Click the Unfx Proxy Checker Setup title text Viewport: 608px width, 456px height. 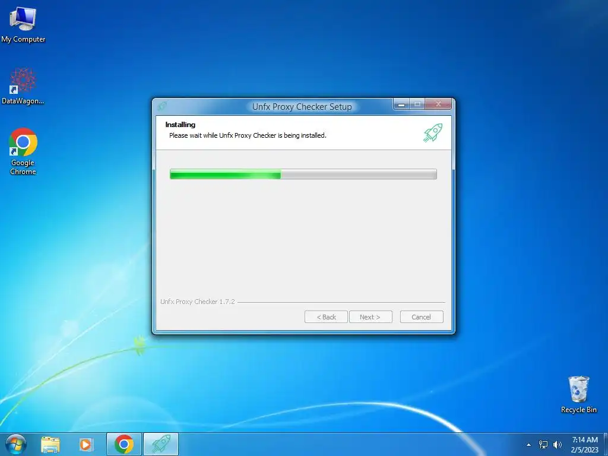(x=302, y=107)
